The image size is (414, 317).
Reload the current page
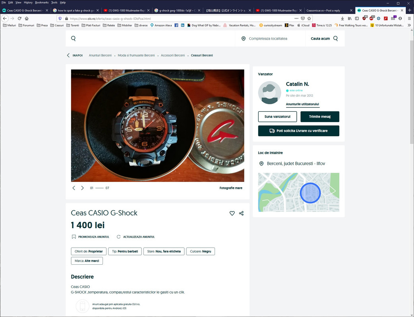[x=19, y=19]
